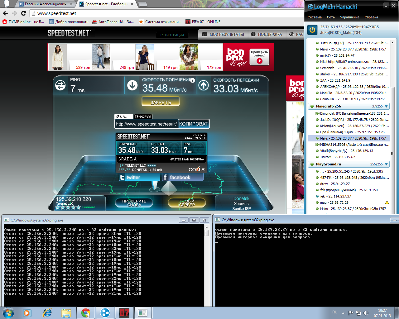Click the КОПИРОВАТЬ button

coord(194,124)
